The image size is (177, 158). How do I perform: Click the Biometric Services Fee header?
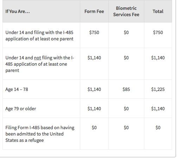click(126, 12)
